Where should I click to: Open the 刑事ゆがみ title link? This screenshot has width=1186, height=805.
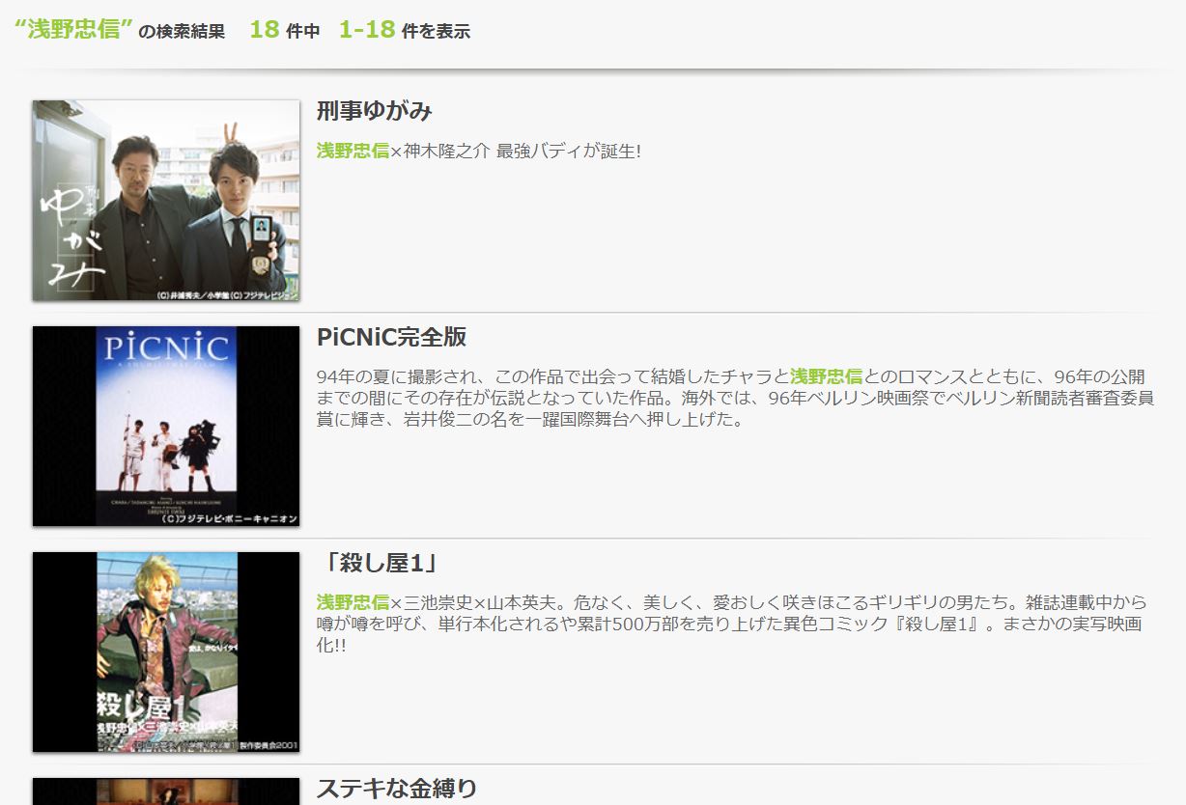374,111
